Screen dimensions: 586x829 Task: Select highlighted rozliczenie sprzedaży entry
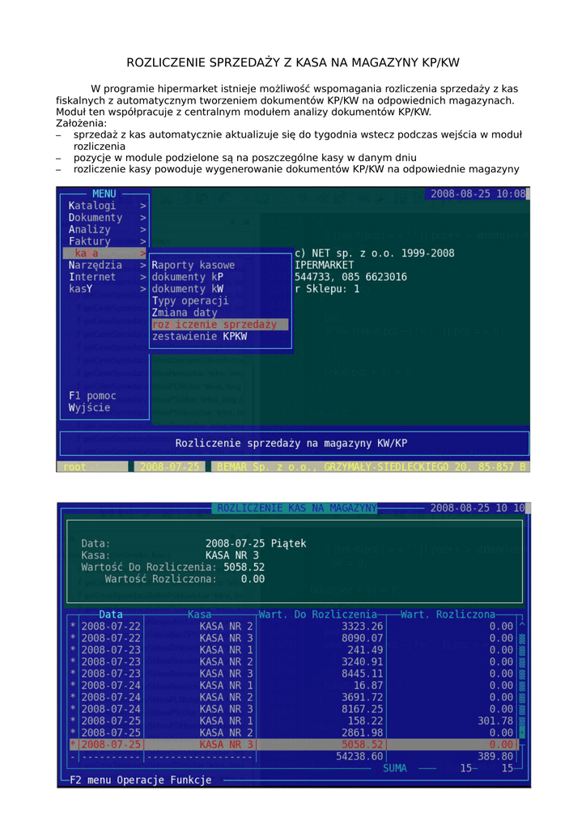pos(214,324)
